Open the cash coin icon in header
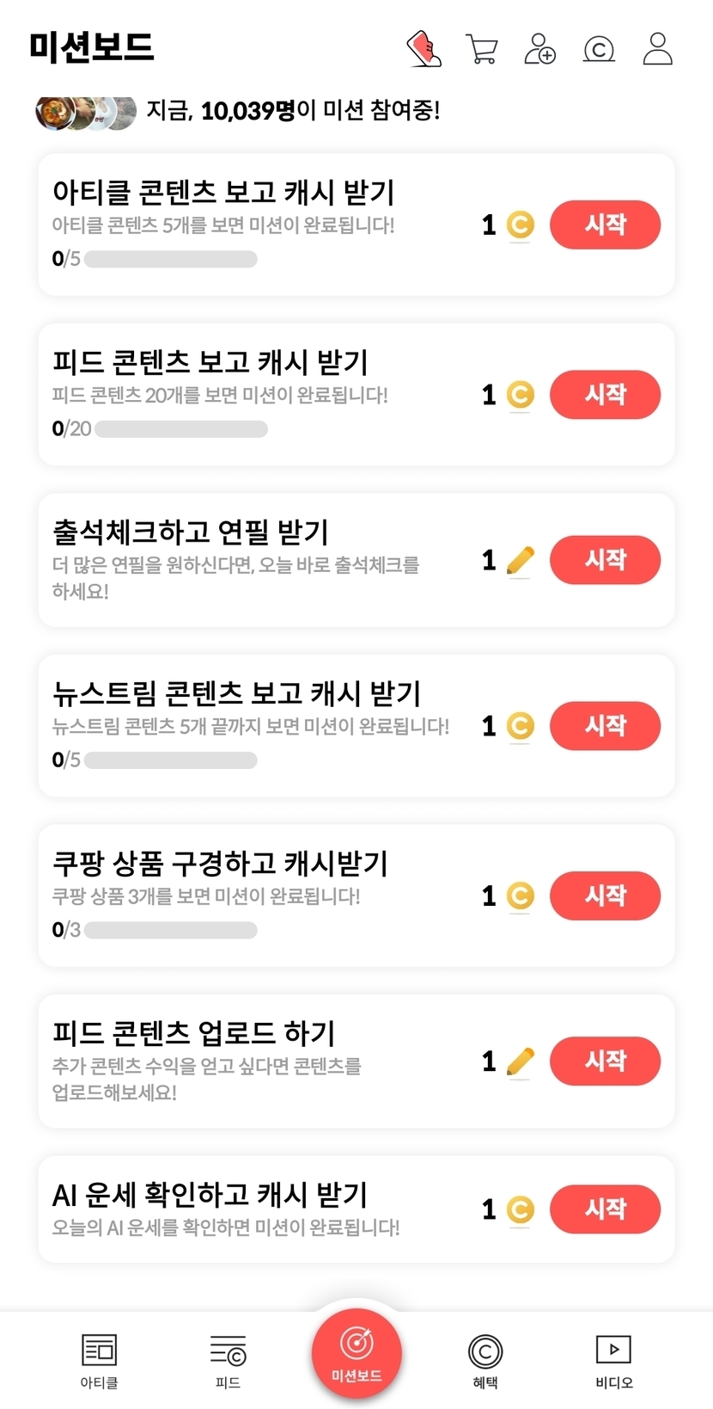 pyautogui.click(x=599, y=50)
